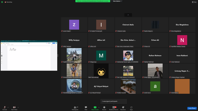Open the View layout menu
This screenshot has height=111, width=198.
[x=194, y=2]
